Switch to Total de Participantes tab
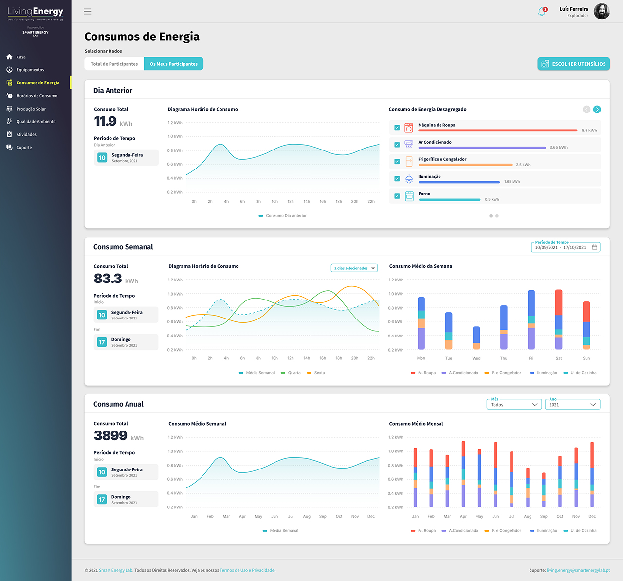The width and height of the screenshot is (623, 581). click(114, 64)
